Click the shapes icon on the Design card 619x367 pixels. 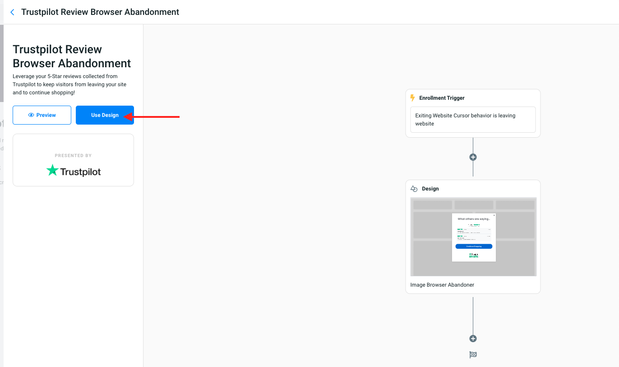(414, 189)
